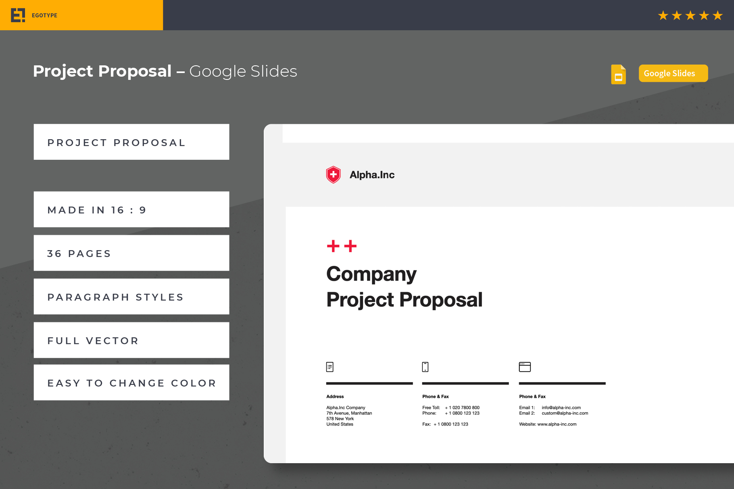
Task: Open the PROJECT PROPOSAL panel
Action: pyautogui.click(x=131, y=142)
